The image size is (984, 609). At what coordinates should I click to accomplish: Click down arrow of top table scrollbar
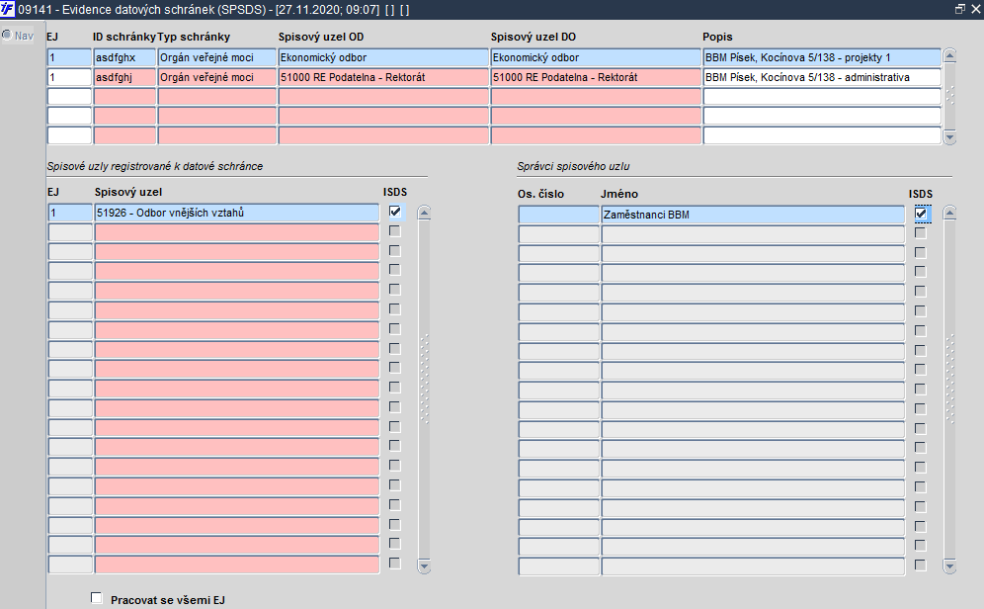coord(949,137)
